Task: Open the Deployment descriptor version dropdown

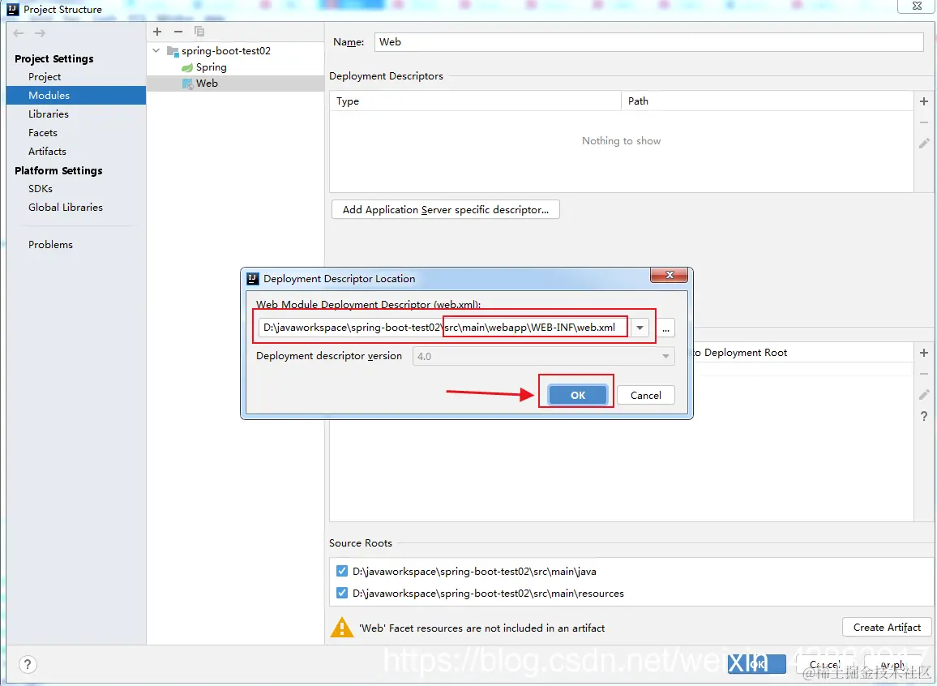Action: tap(544, 356)
